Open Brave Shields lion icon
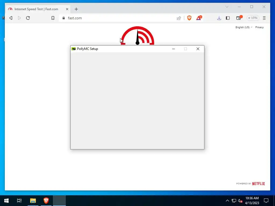 tap(189, 18)
